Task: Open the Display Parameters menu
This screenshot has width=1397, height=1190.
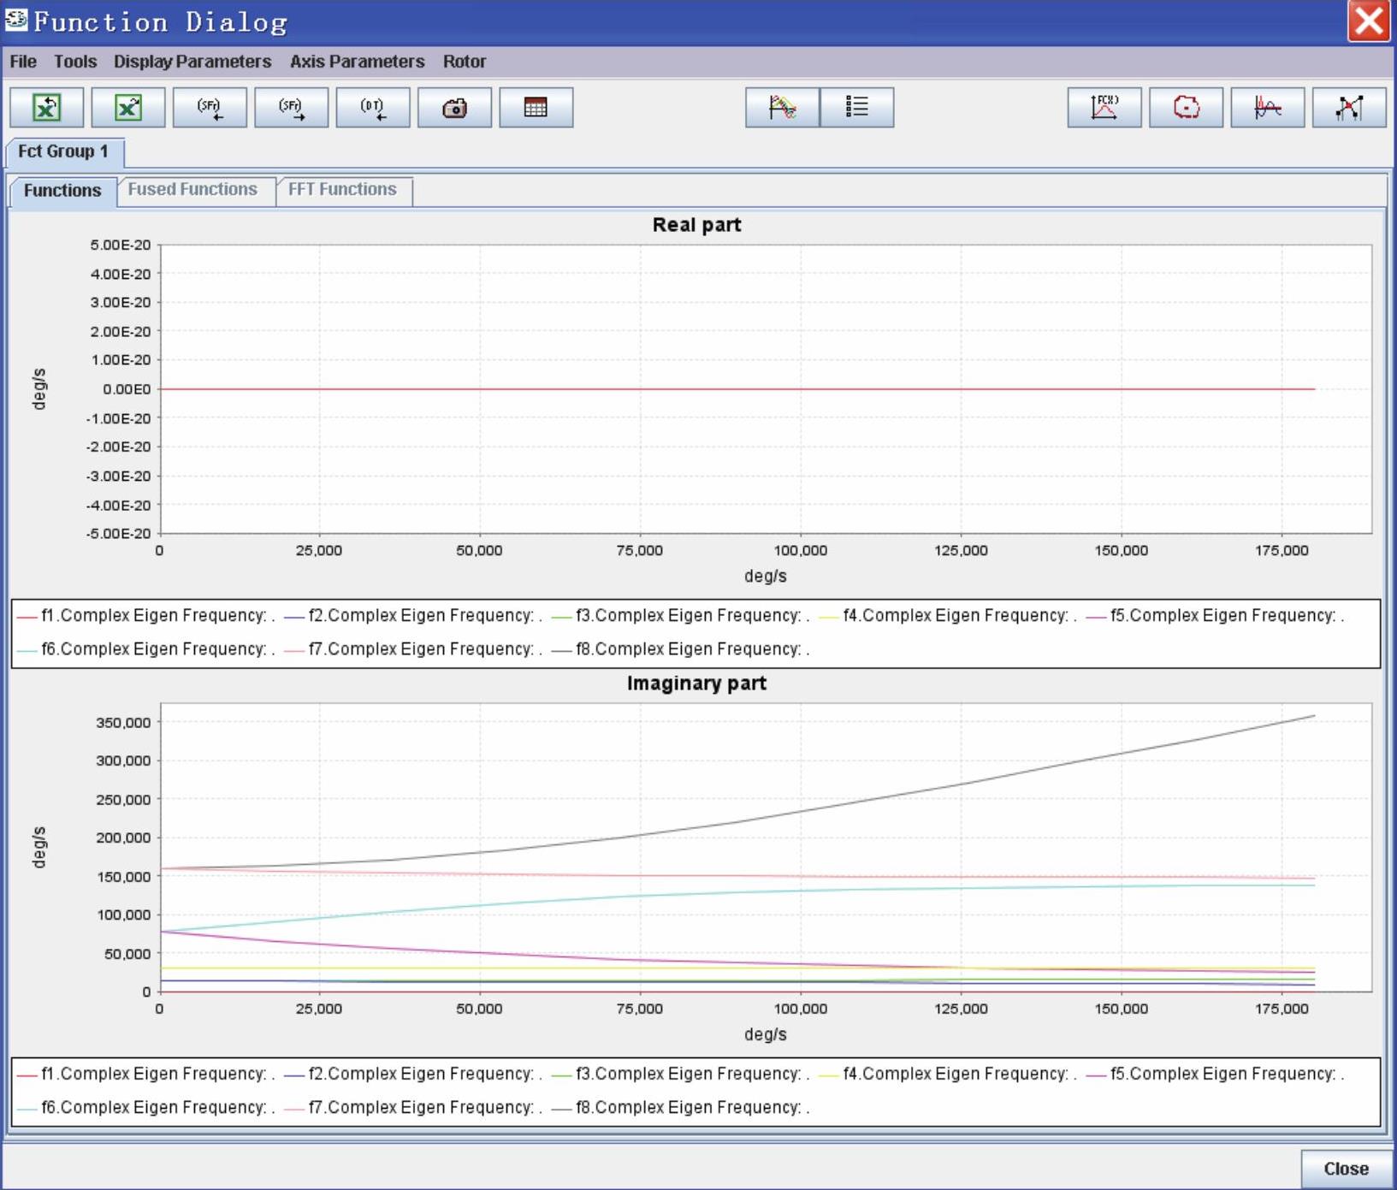Action: click(192, 62)
